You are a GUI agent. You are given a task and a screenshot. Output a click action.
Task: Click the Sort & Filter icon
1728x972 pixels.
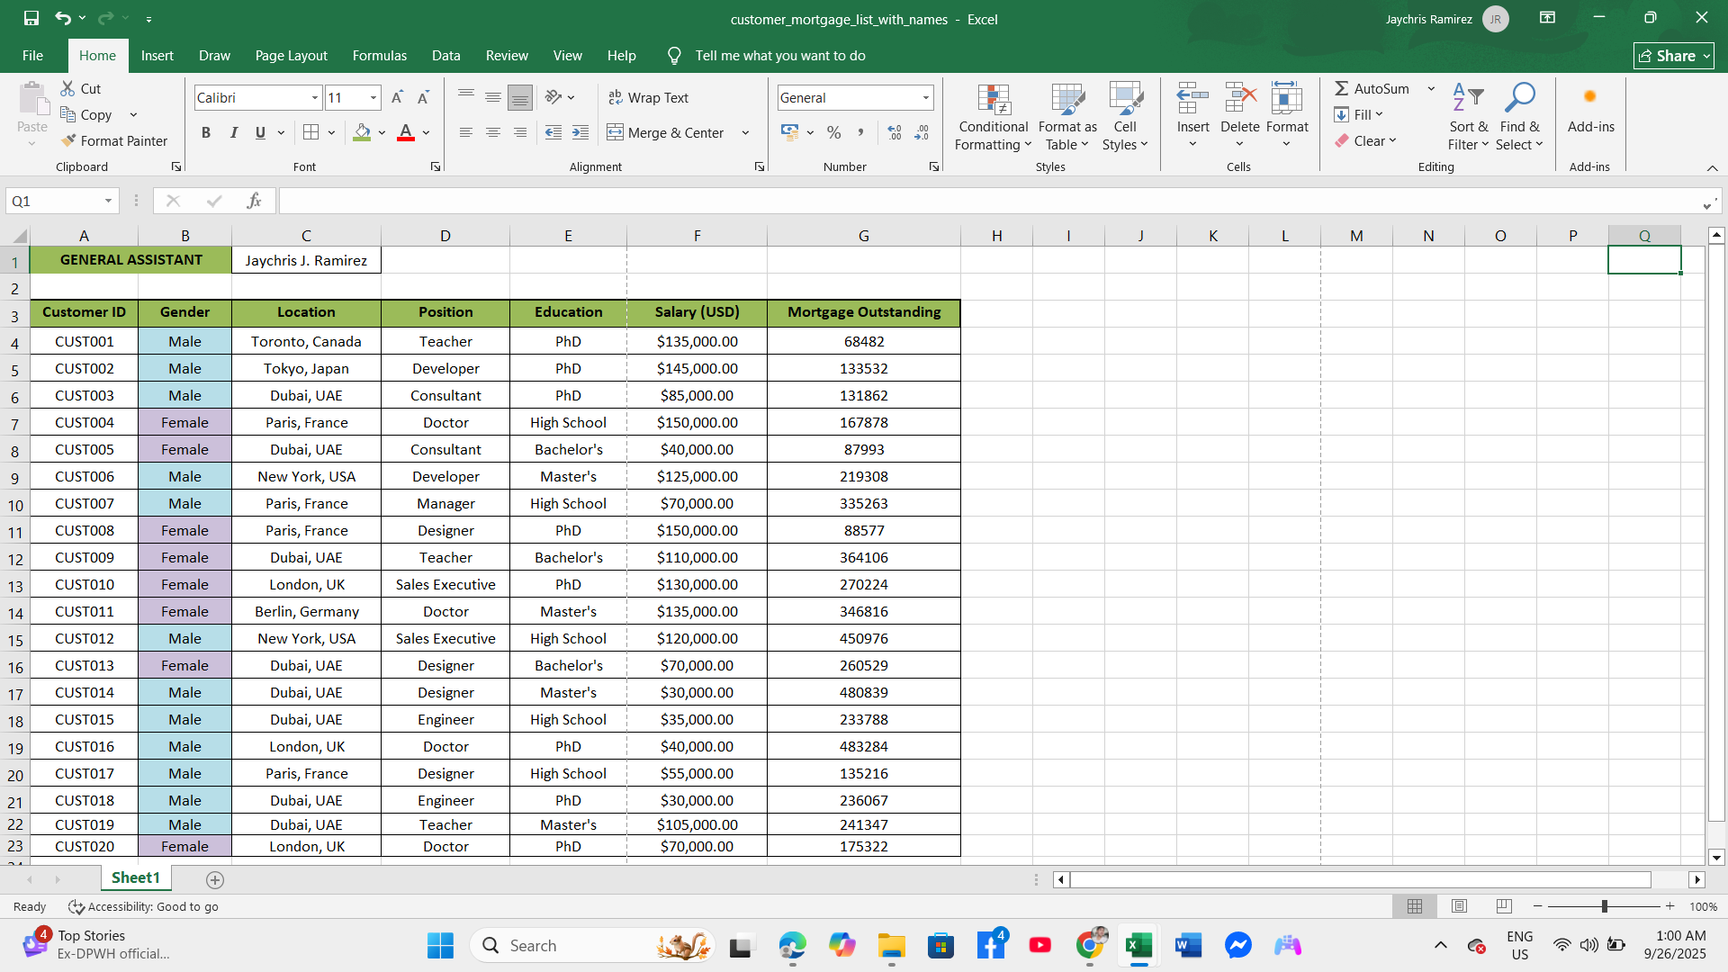[1468, 99]
